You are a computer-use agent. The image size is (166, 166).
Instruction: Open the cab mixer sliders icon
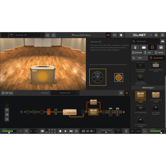[121, 93]
